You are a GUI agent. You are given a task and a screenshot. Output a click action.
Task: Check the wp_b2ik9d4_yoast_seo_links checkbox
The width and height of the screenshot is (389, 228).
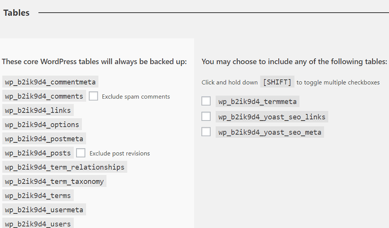coord(206,117)
